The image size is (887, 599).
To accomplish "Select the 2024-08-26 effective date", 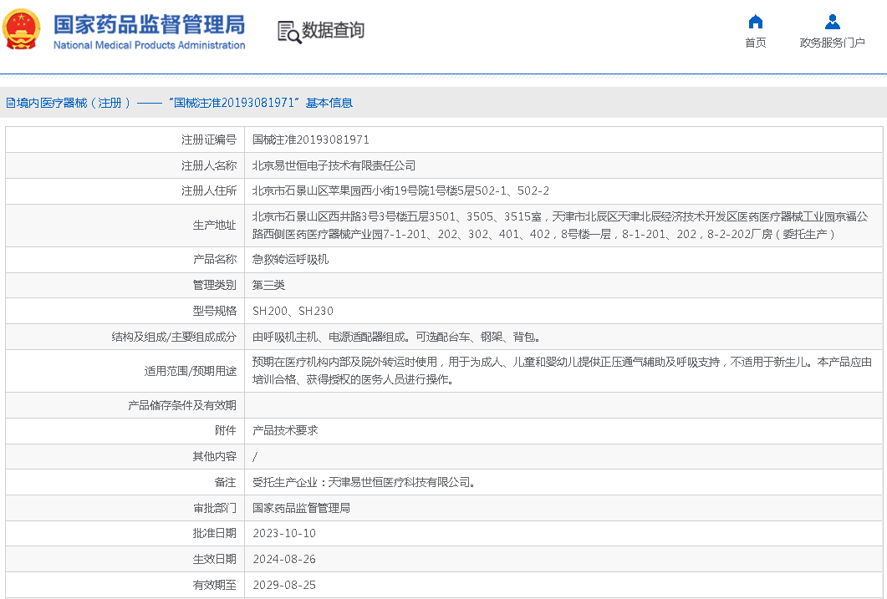I will (284, 559).
